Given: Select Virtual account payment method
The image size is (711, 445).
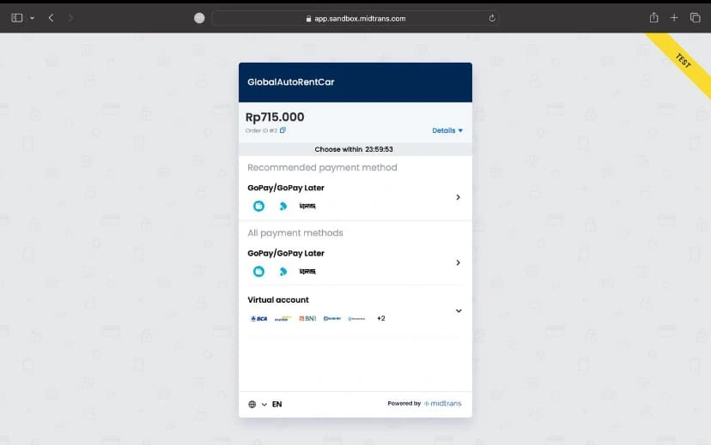Looking at the screenshot, I should [x=355, y=310].
